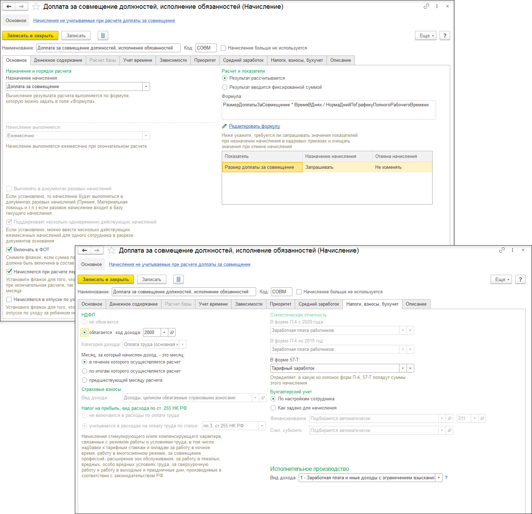Toggle Начисляется при расчете checkbox

pos(9,272)
